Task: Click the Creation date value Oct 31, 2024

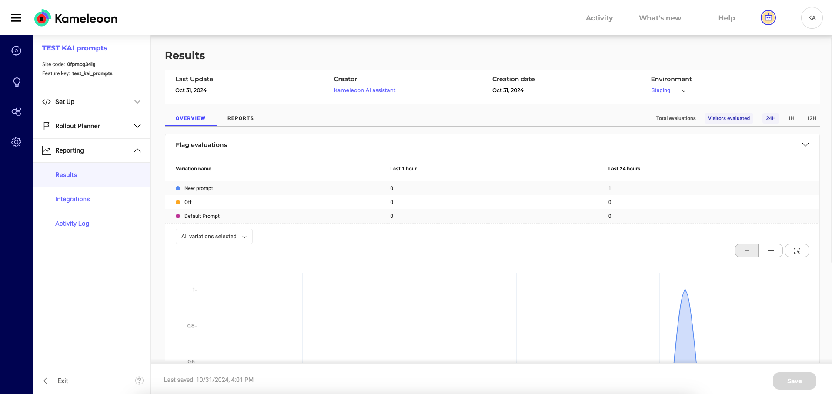Action: 508,90
